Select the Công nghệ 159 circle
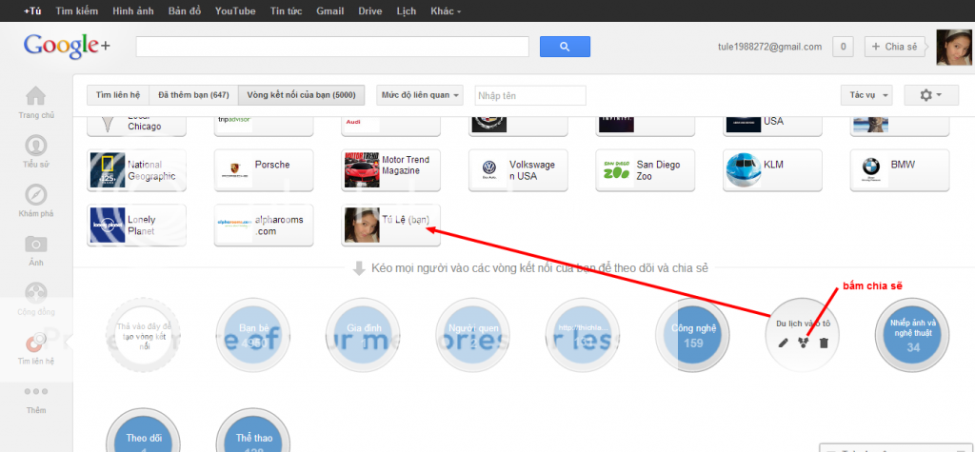Viewport: 975px width, 452px height. [693, 335]
